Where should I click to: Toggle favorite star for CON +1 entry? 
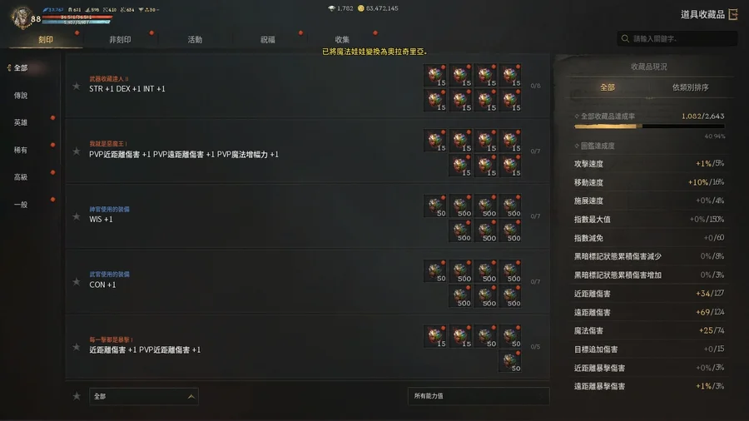(77, 282)
